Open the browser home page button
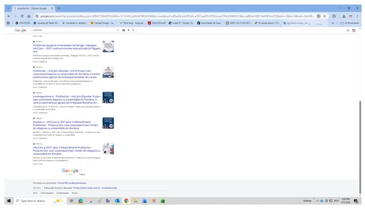 click(29, 16)
